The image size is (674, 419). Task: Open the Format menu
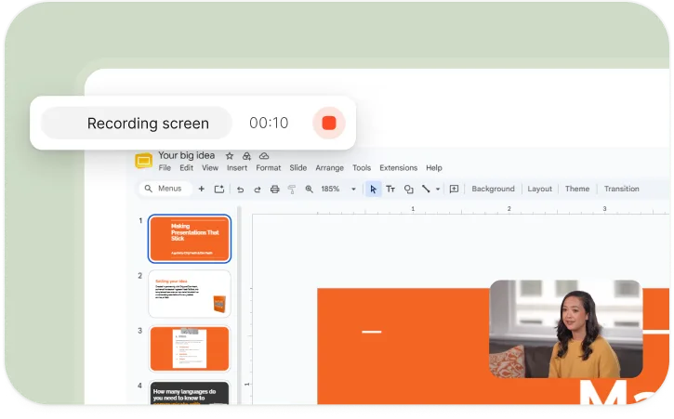coord(269,167)
